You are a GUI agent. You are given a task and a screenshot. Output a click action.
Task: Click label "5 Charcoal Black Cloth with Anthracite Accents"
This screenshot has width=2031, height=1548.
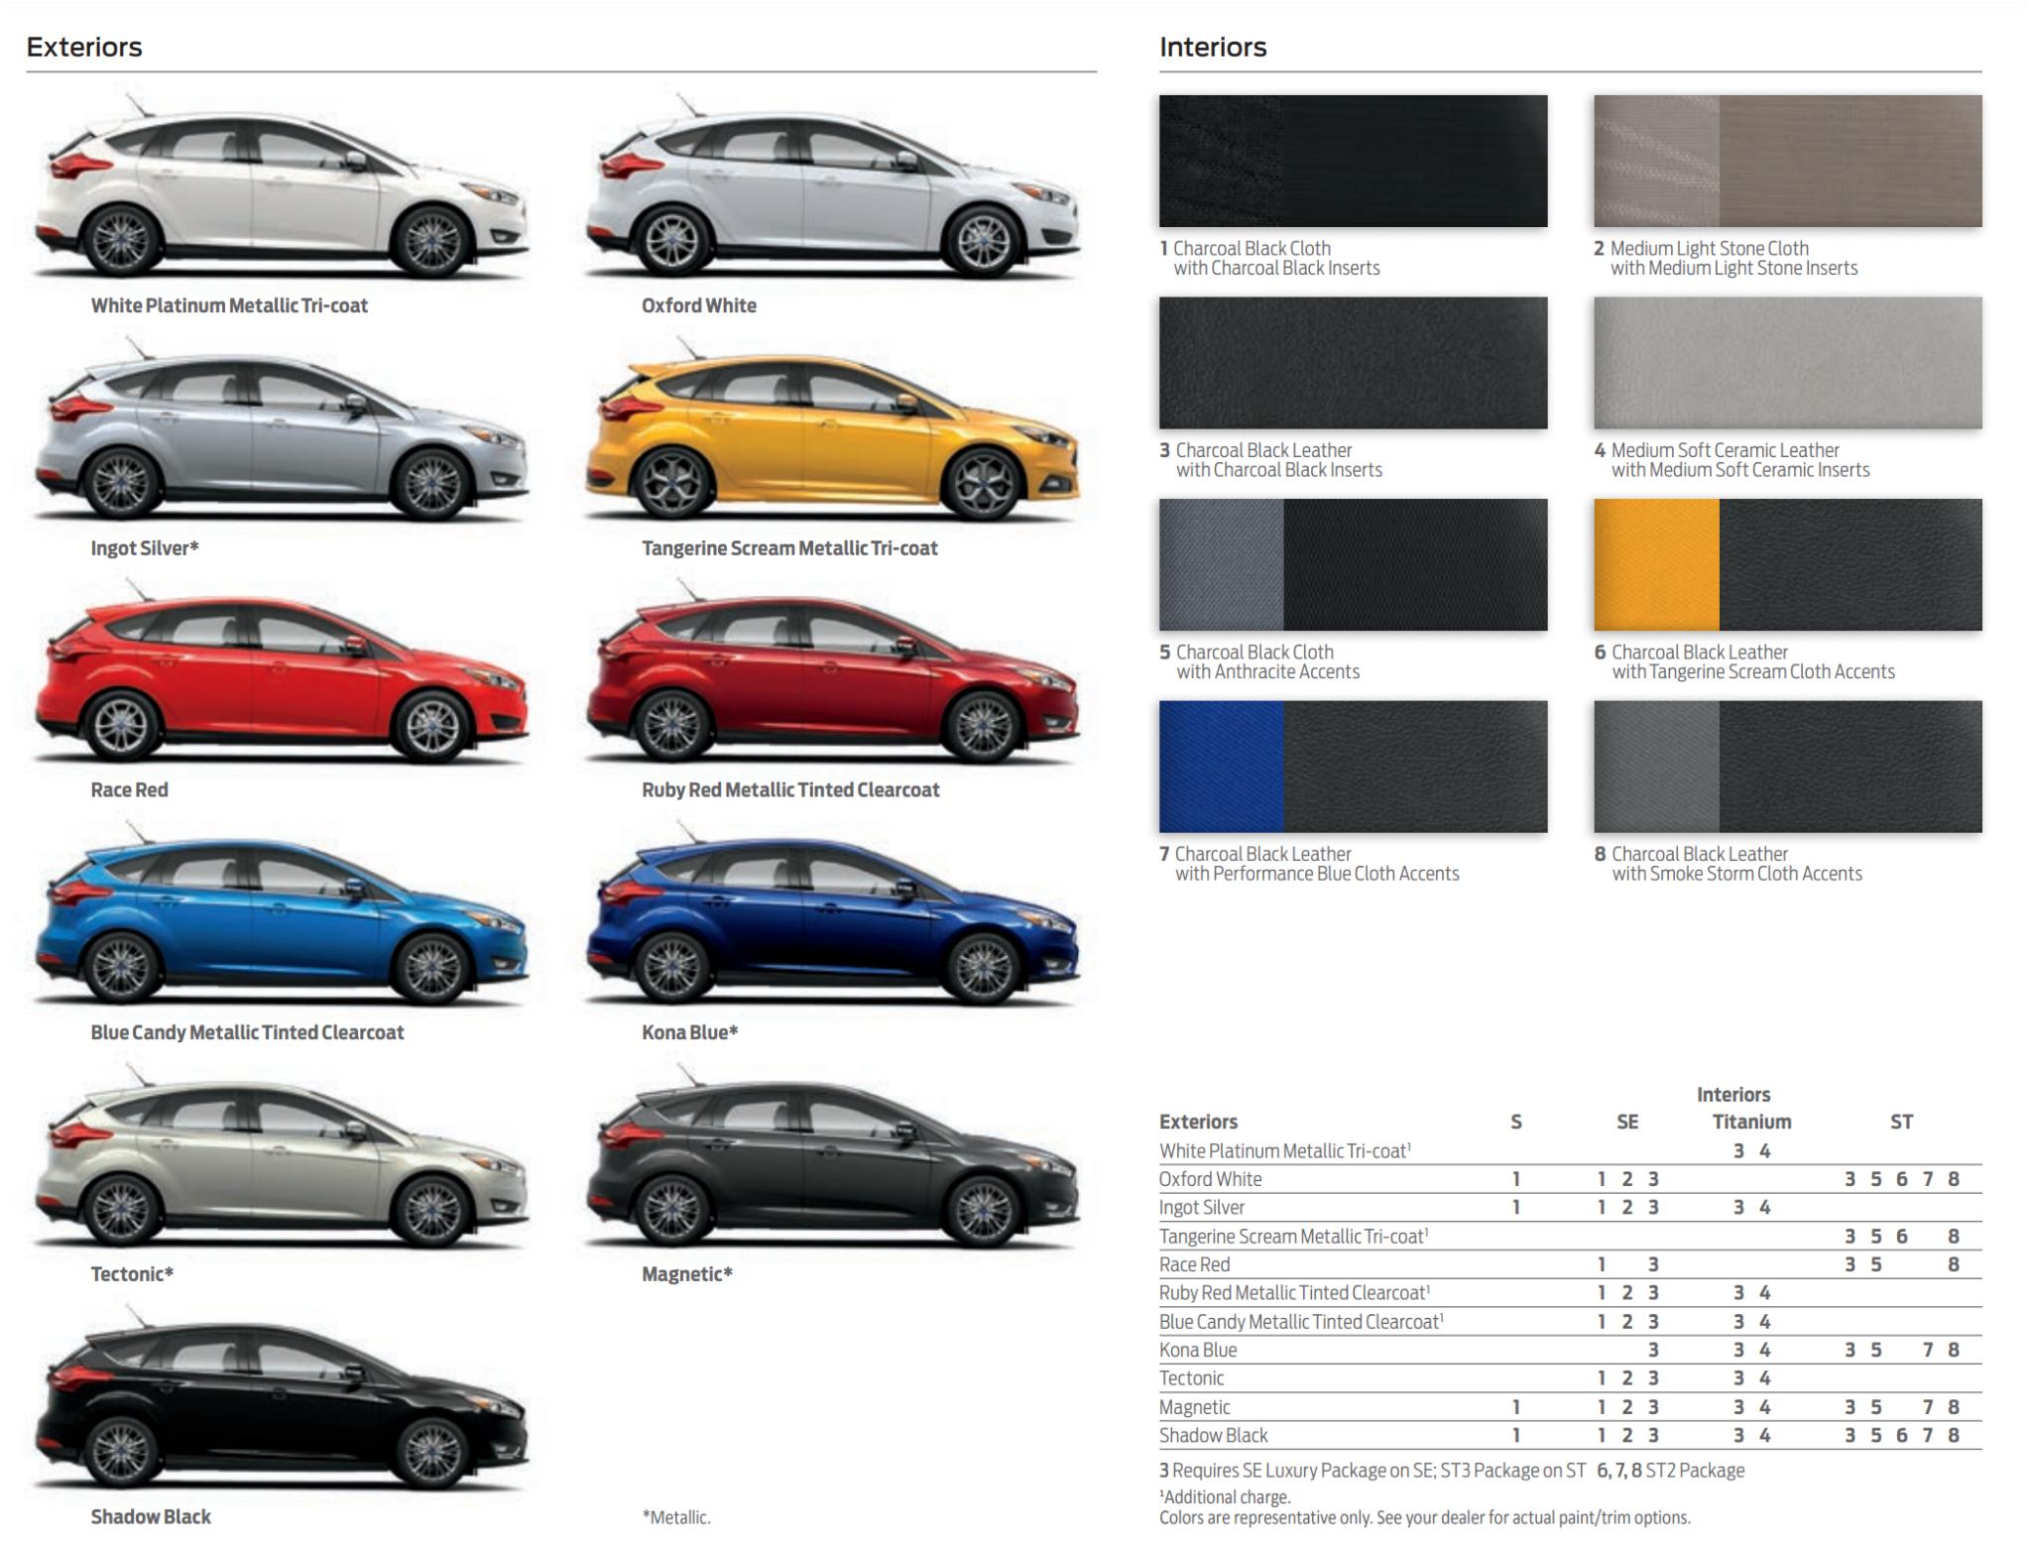point(1259,661)
